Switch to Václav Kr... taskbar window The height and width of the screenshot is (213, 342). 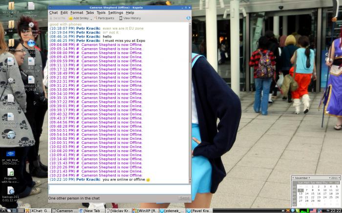(119, 211)
